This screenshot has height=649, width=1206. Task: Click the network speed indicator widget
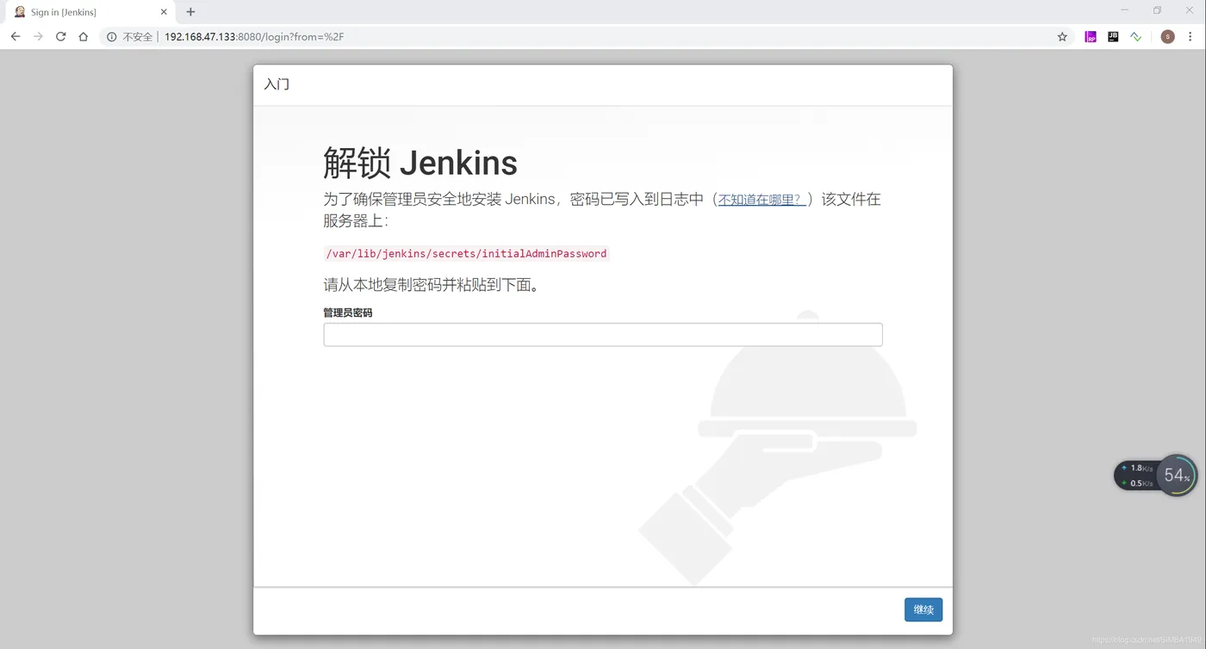(x=1135, y=475)
